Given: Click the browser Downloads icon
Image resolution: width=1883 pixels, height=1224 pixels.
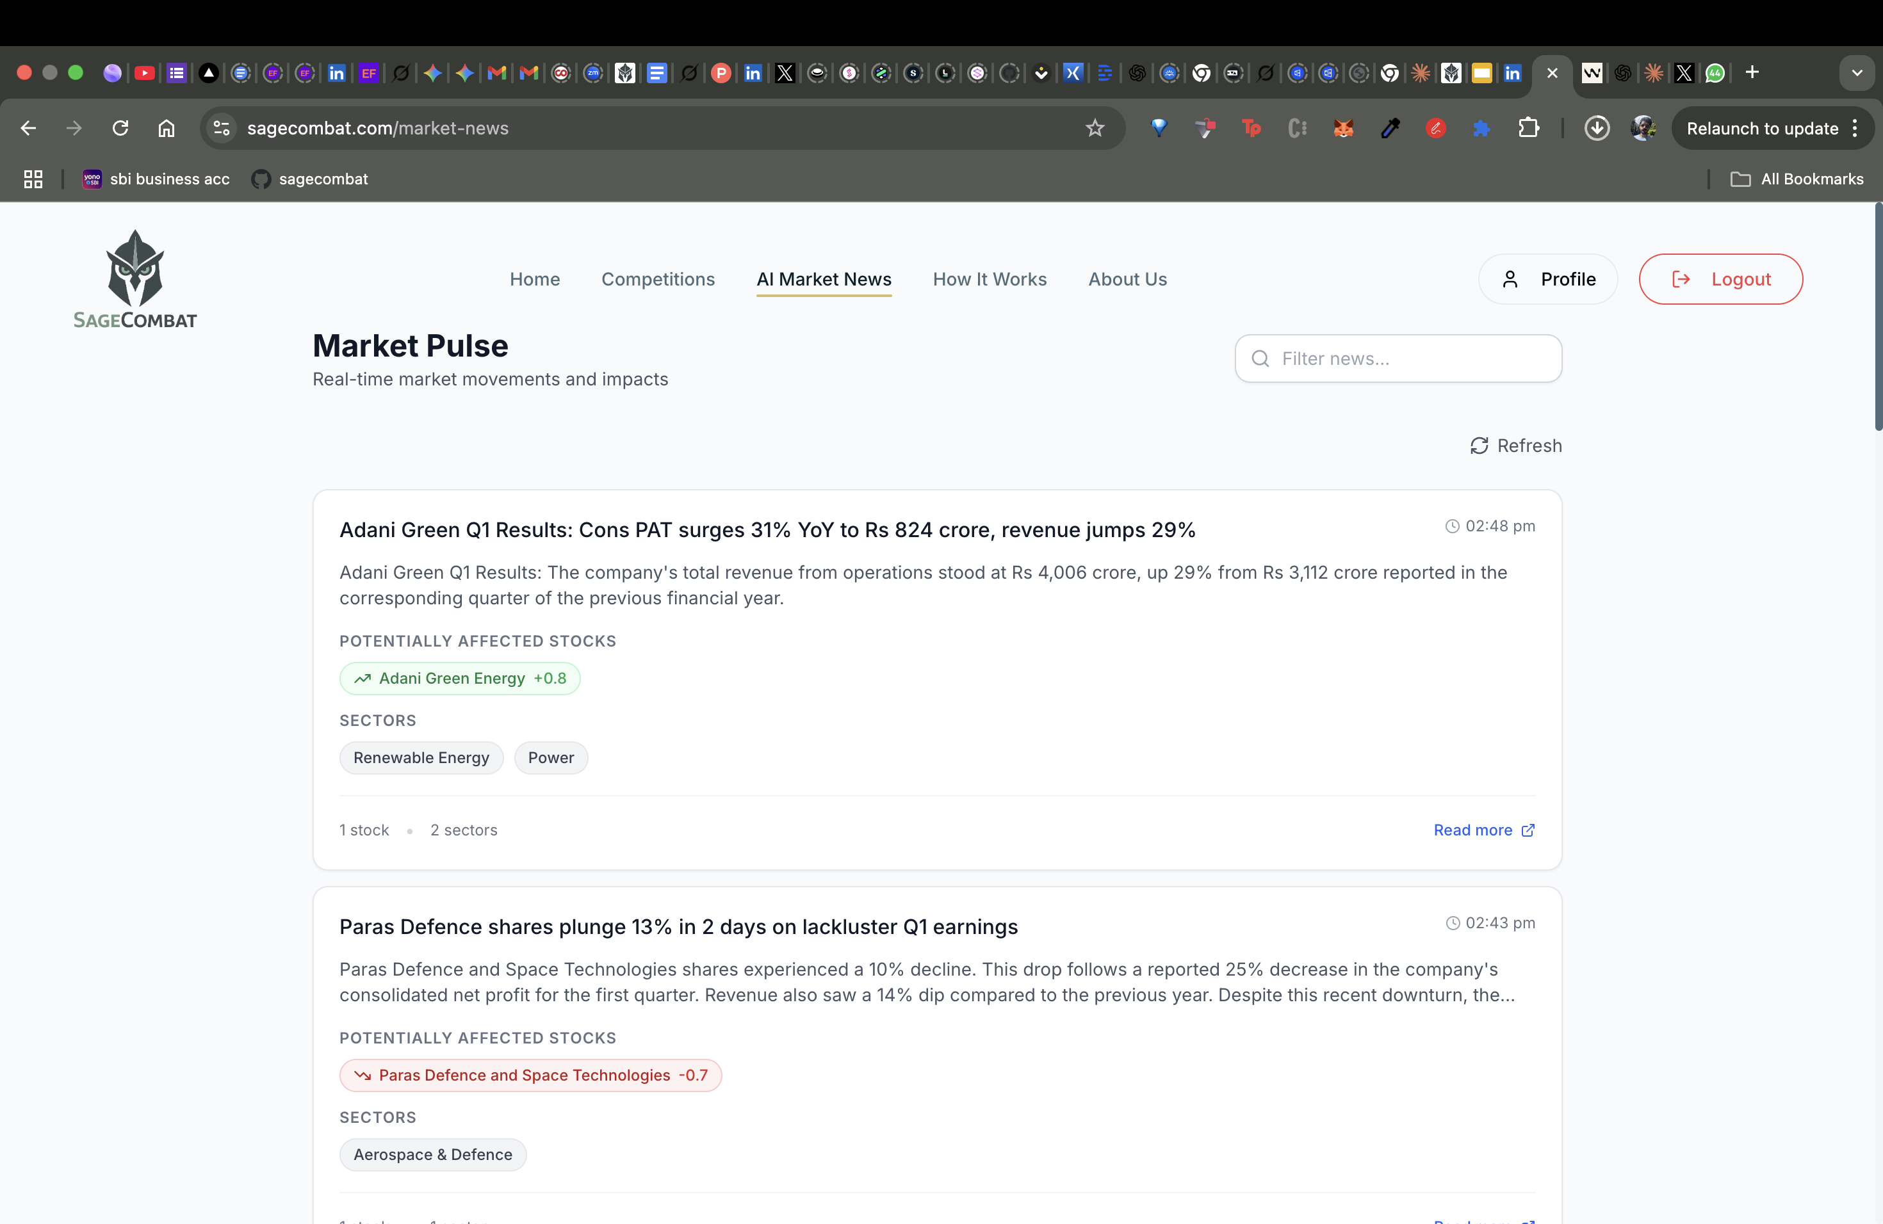Looking at the screenshot, I should (x=1597, y=128).
